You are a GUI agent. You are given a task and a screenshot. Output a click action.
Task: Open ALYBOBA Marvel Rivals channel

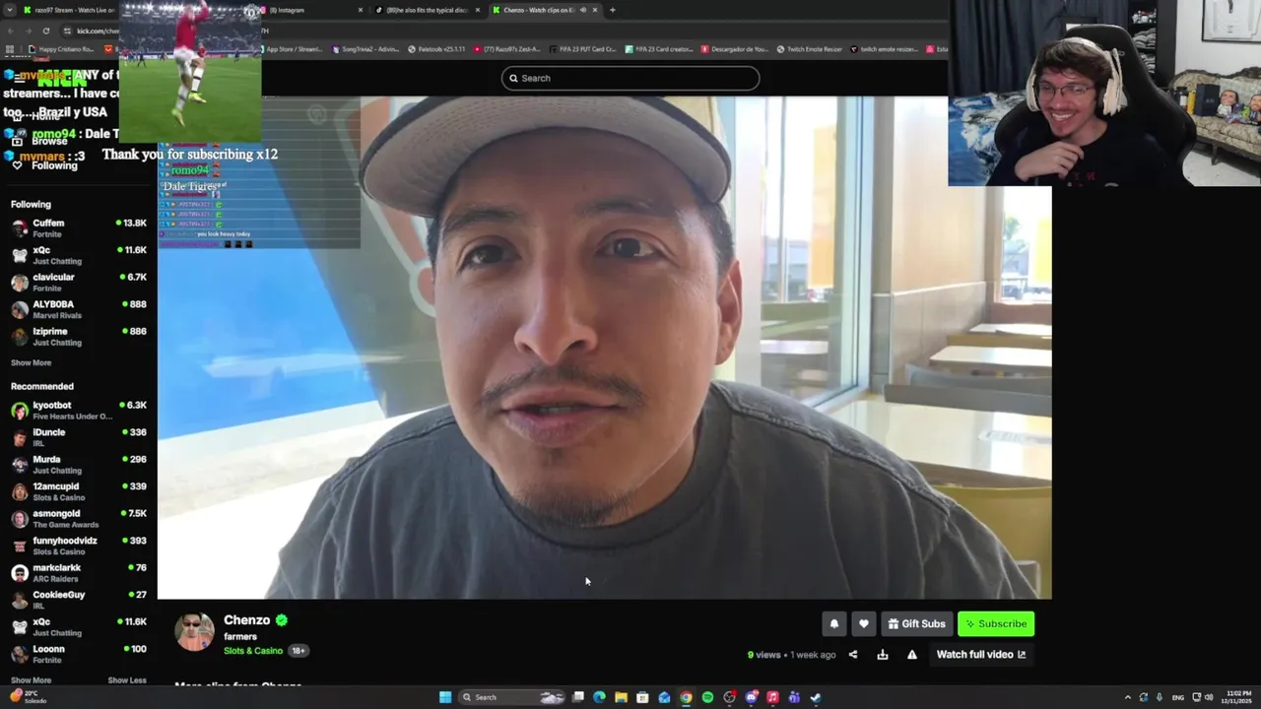click(79, 309)
